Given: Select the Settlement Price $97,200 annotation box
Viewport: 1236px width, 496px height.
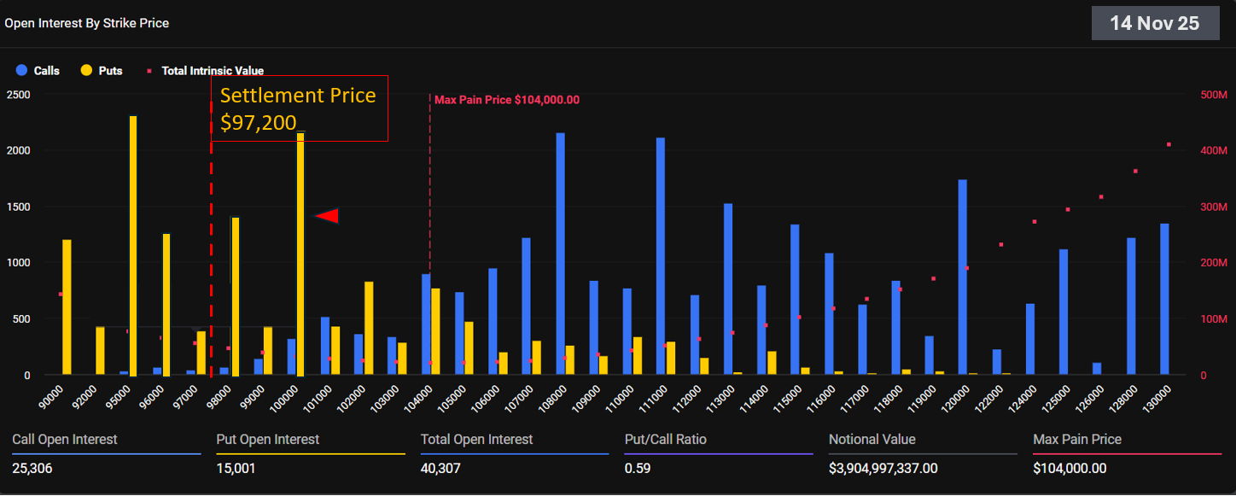Looking at the screenshot, I should coord(299,108).
